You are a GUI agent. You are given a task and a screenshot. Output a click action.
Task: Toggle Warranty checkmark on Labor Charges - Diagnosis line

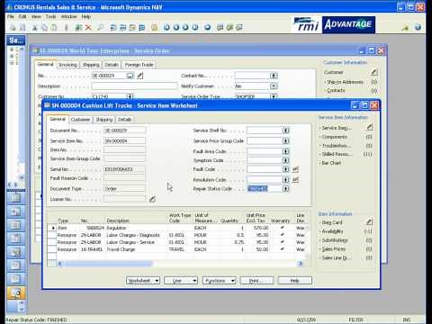[283, 235]
